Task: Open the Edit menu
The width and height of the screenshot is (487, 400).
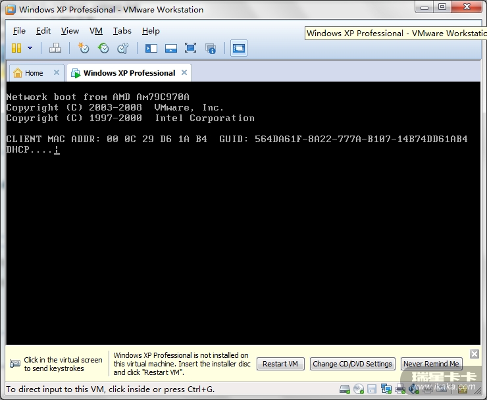Action: [43, 31]
